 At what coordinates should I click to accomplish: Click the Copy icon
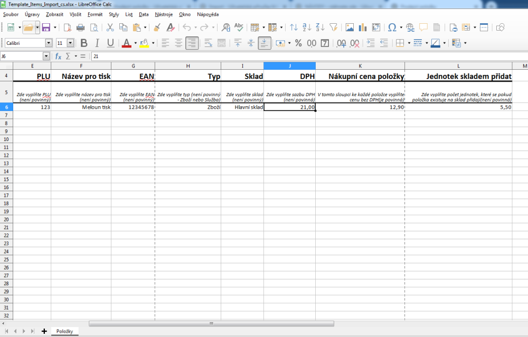coord(123,27)
